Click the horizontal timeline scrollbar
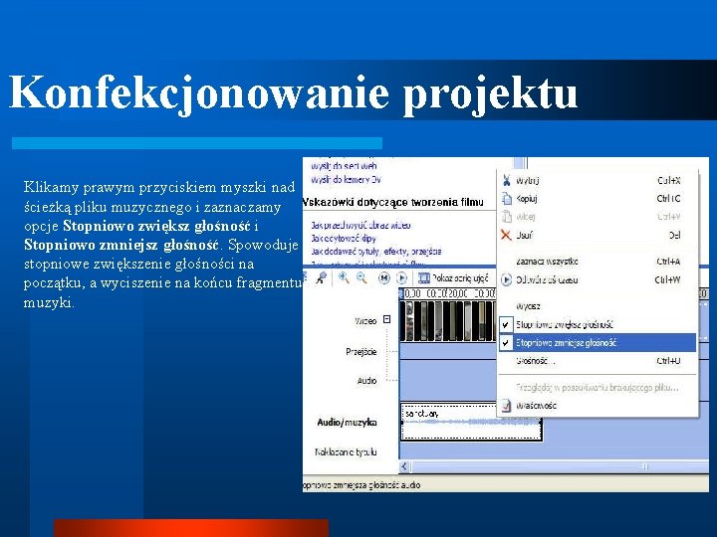The height and width of the screenshot is (537, 717). 554,466
